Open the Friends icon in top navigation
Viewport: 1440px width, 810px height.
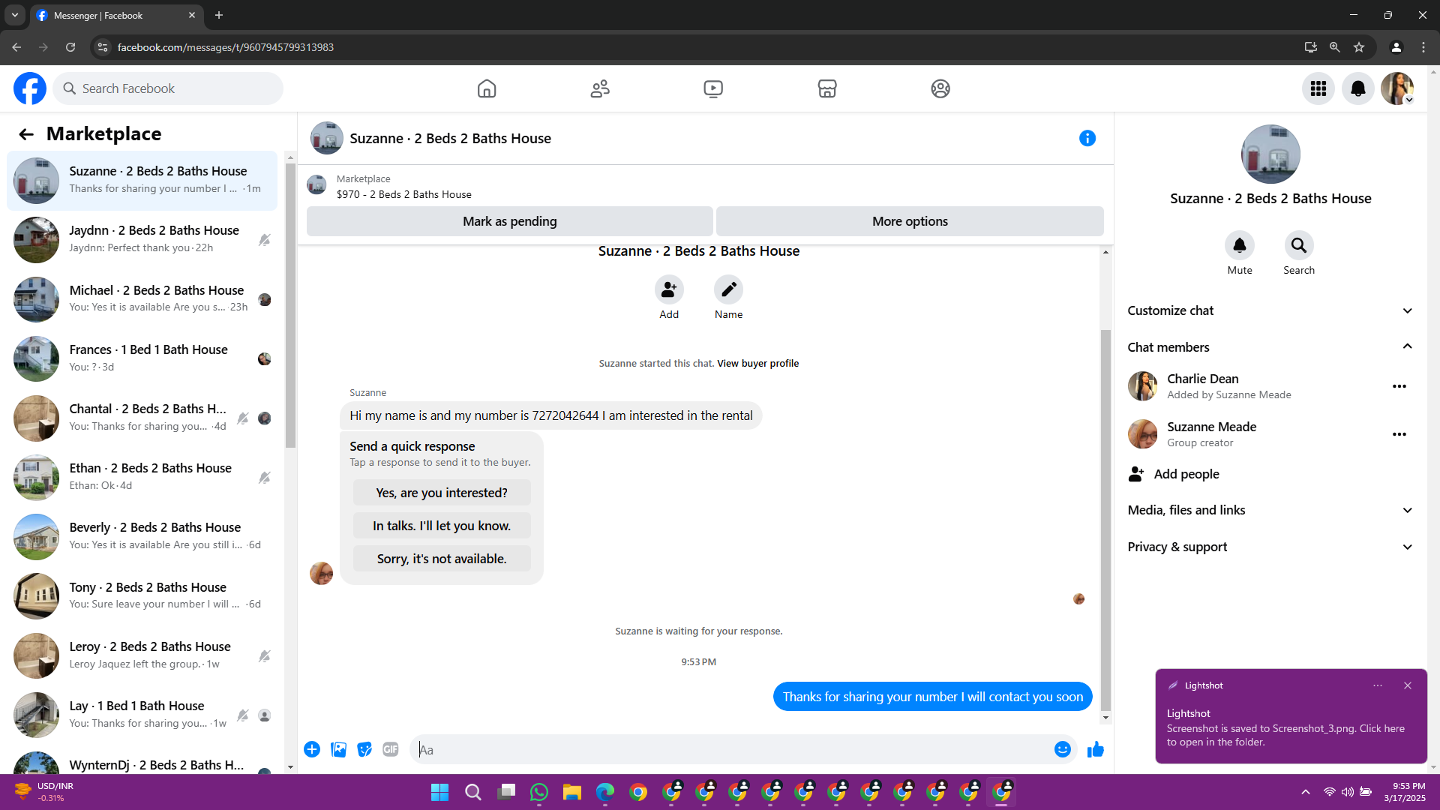pyautogui.click(x=600, y=88)
